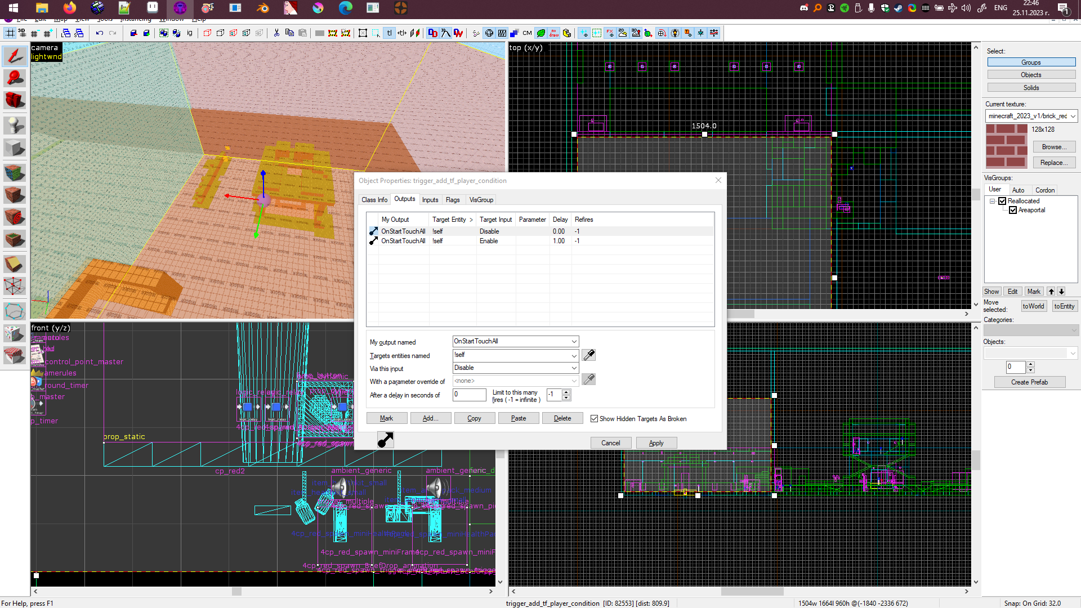Collapse the Reallocated visgroup tree
The width and height of the screenshot is (1081, 608).
coord(993,201)
